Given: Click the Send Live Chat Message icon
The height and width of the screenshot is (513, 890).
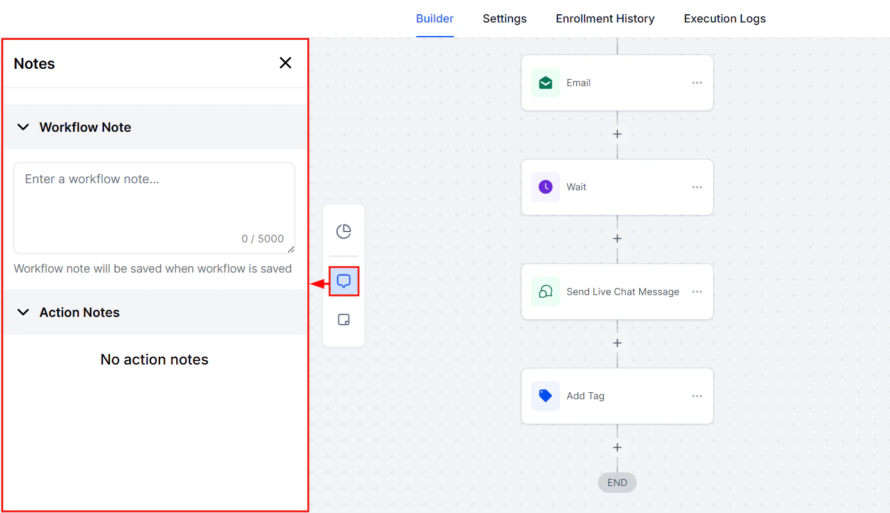Looking at the screenshot, I should click(545, 291).
